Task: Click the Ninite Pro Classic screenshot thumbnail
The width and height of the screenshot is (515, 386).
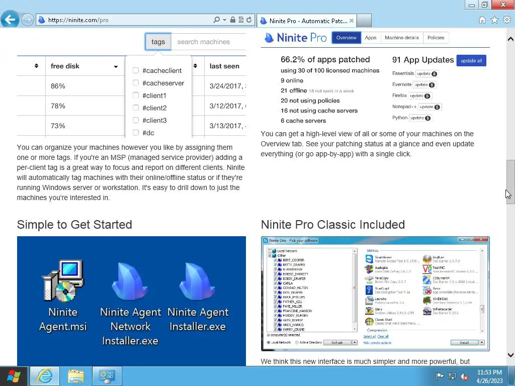Action: pos(375,294)
